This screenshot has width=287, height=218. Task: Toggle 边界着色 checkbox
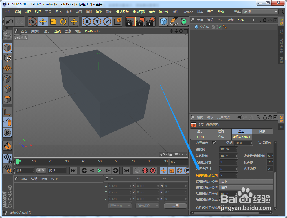coord(214,142)
